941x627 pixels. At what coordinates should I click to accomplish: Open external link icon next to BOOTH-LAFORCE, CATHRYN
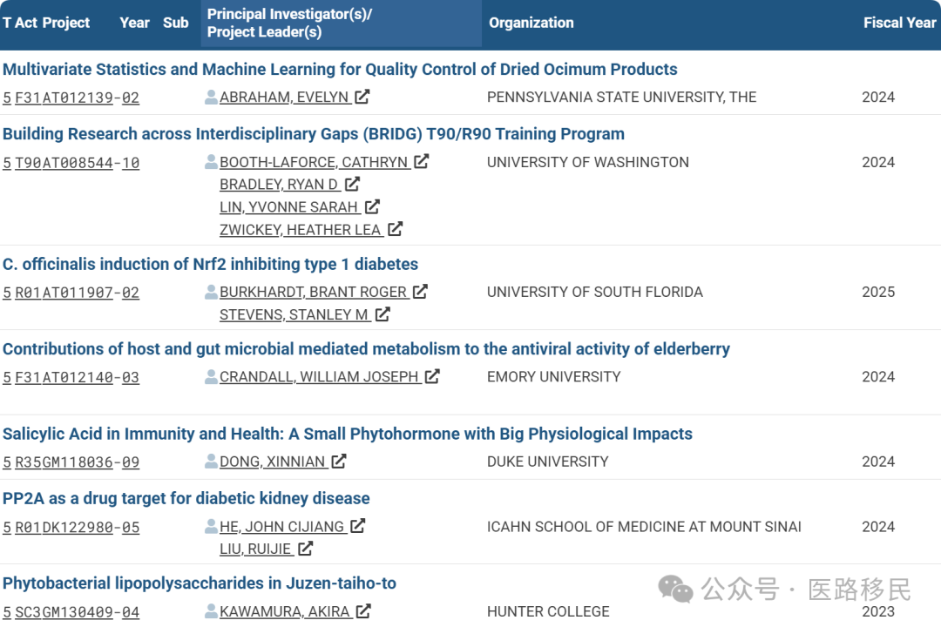point(422,161)
